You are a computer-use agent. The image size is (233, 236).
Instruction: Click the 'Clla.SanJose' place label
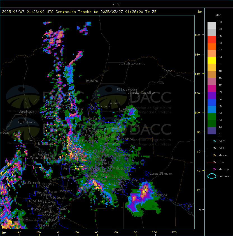coord(127,89)
